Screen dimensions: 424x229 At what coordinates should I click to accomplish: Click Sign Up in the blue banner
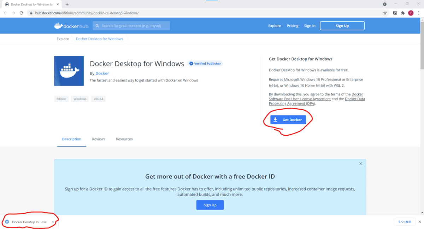(x=210, y=205)
